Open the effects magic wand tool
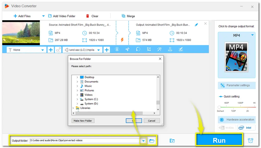261x148 pixels. click(159, 49)
